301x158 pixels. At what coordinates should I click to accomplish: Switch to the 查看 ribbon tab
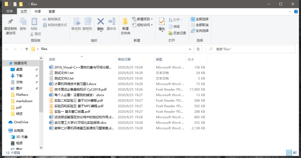[x=52, y=11]
